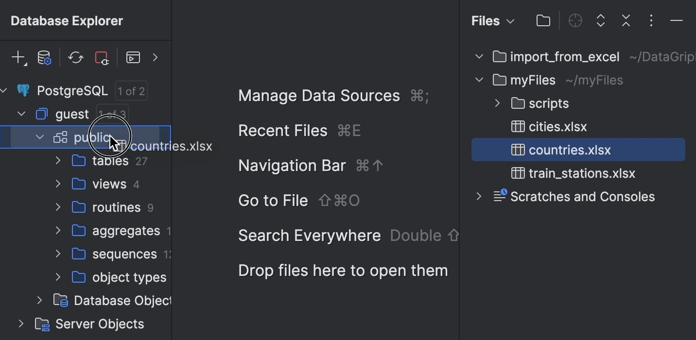Open the kebab menu in the Files panel
This screenshot has height=340, width=696.
coord(651,20)
